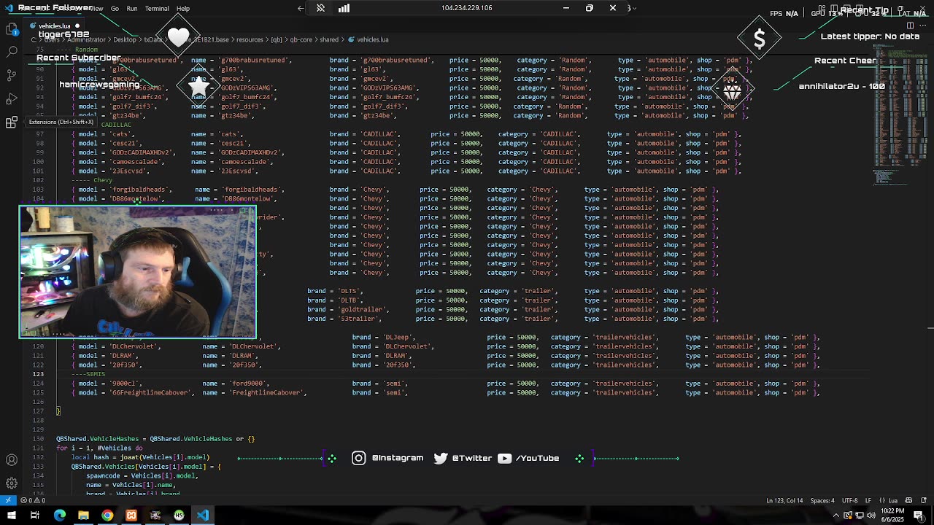The image size is (934, 525).
Task: Open the Run menu
Action: click(132, 9)
